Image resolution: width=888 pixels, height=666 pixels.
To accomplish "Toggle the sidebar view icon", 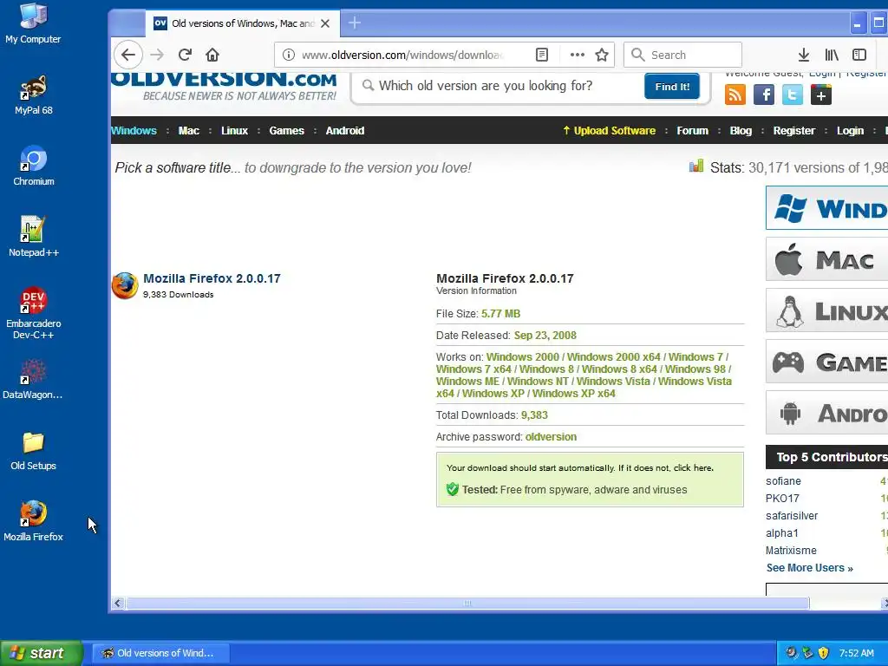I will click(859, 55).
